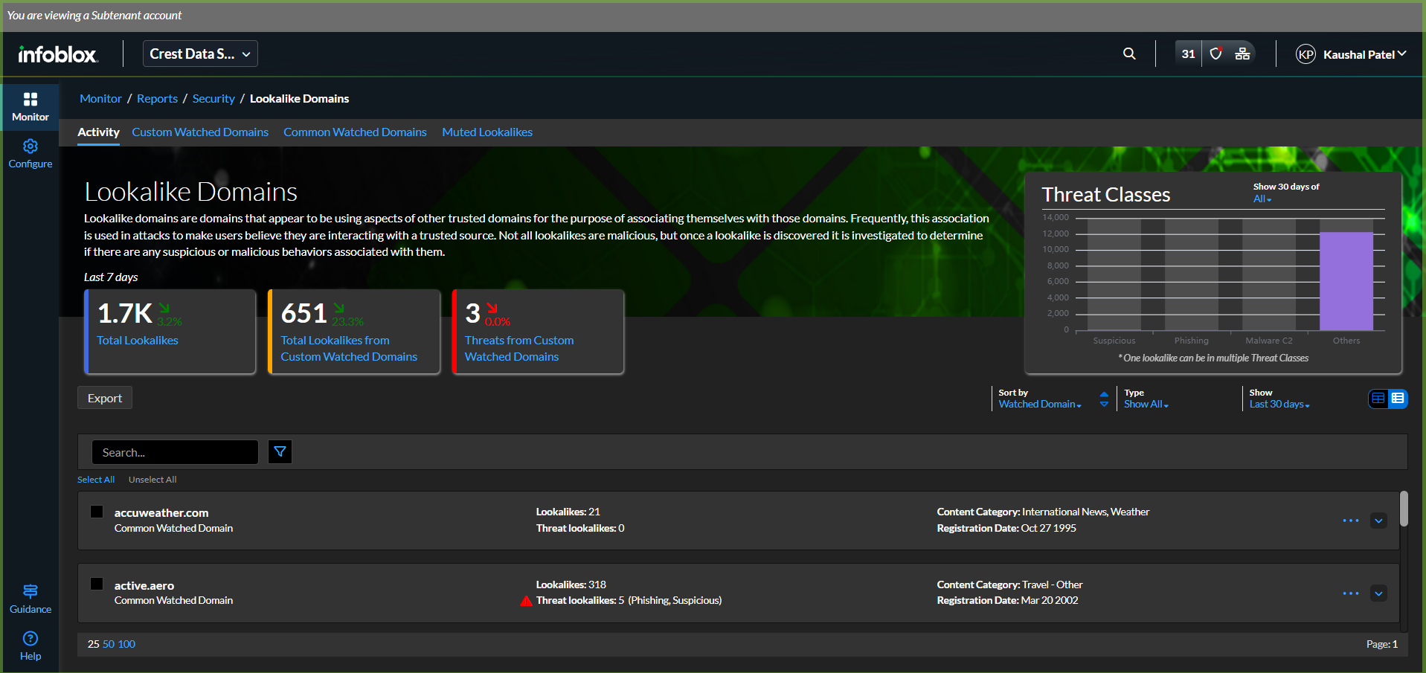Open Total Lookalikes from Custom Watched Domains

[x=349, y=349]
